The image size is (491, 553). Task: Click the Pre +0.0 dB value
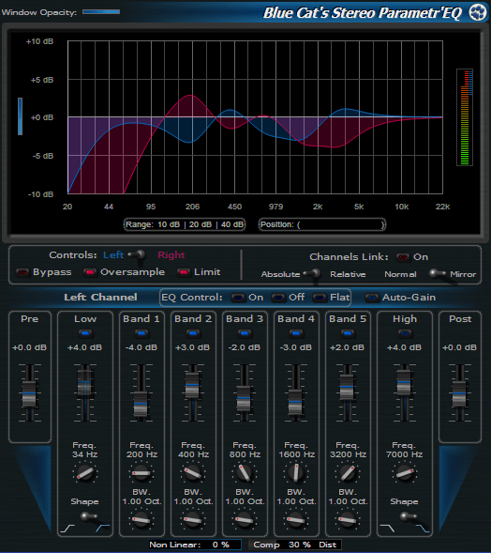point(30,347)
